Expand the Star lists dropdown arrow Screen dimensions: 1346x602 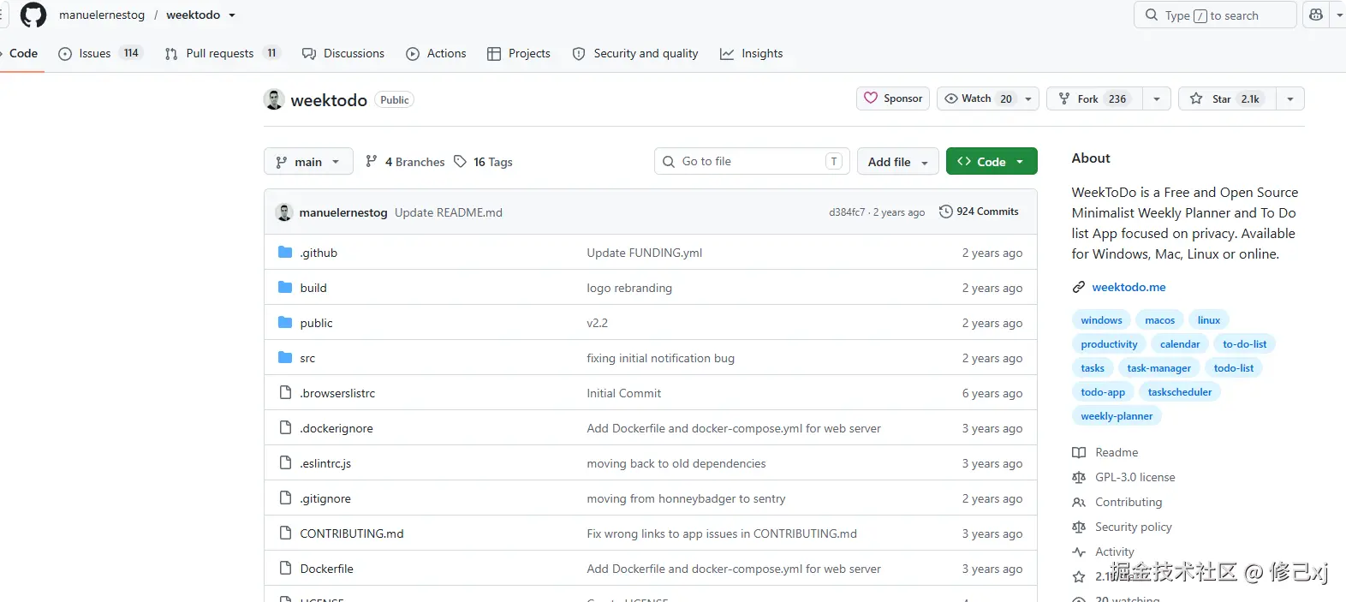click(1290, 98)
